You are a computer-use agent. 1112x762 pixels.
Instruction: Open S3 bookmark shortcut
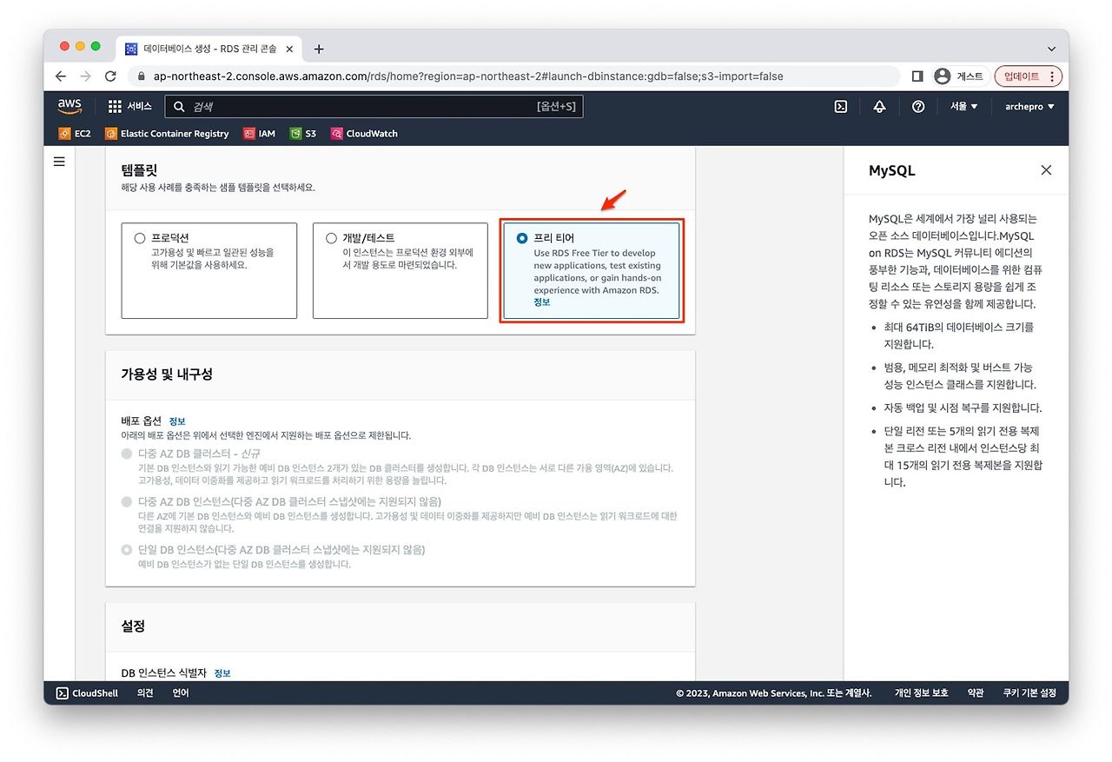click(x=303, y=134)
